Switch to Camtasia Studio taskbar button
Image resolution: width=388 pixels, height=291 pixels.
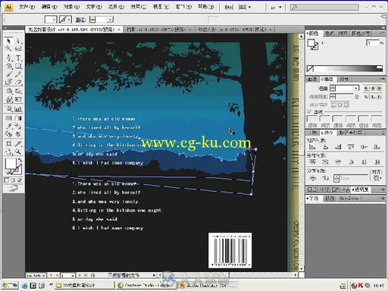click(145, 286)
